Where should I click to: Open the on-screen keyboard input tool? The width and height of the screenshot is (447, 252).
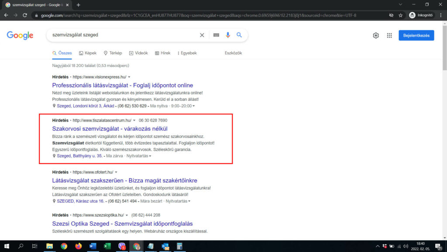(216, 35)
